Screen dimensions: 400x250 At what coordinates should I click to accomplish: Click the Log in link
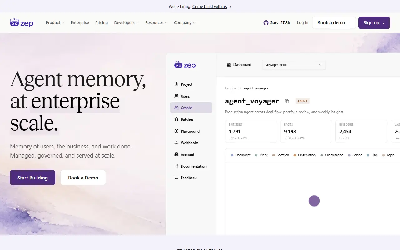(x=302, y=23)
